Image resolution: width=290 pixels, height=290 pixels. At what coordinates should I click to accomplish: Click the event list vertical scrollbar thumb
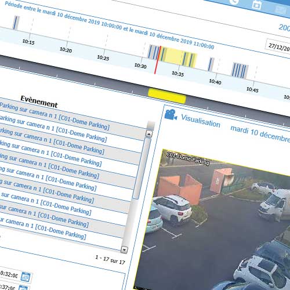pos(142,168)
